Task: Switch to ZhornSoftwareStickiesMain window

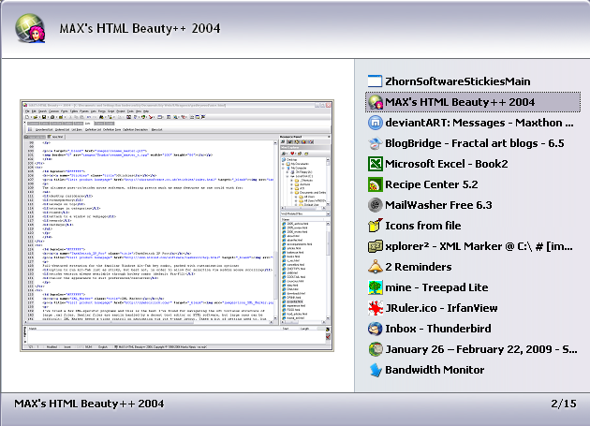Action: pyautogui.click(x=457, y=81)
